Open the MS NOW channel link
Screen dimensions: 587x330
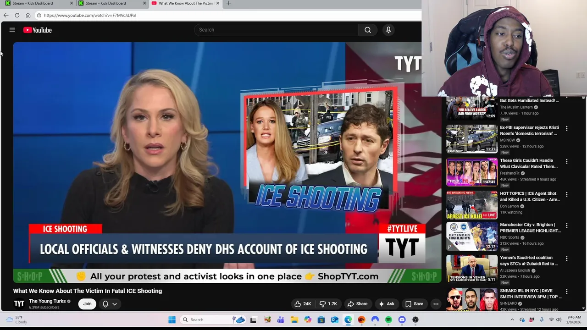click(507, 140)
